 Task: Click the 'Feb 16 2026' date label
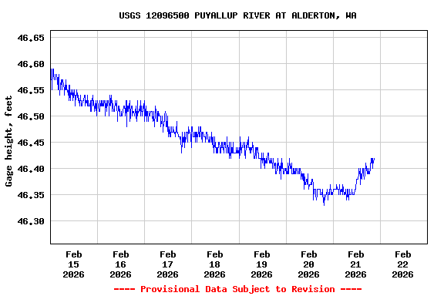coord(120,264)
